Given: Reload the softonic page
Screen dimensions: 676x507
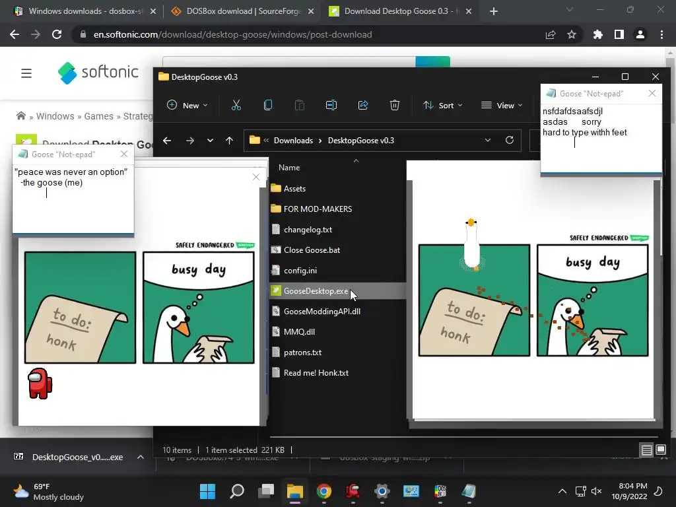Looking at the screenshot, I should tap(57, 34).
